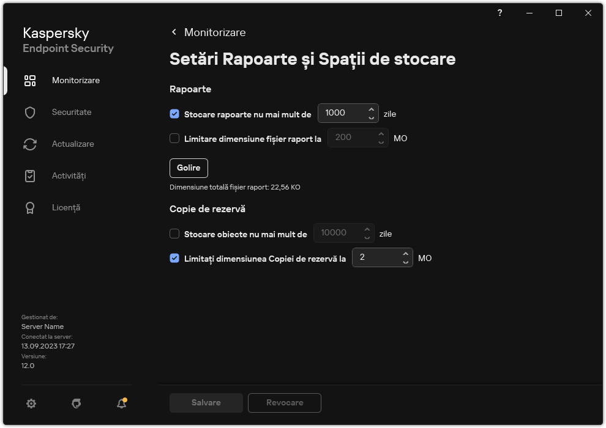
Task: Open Actualizare via the update arrows icon
Action: [x=30, y=144]
